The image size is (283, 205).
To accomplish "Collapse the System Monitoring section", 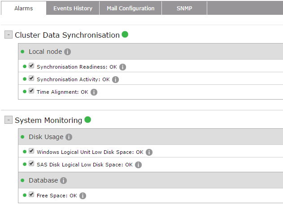I will point(9,120).
